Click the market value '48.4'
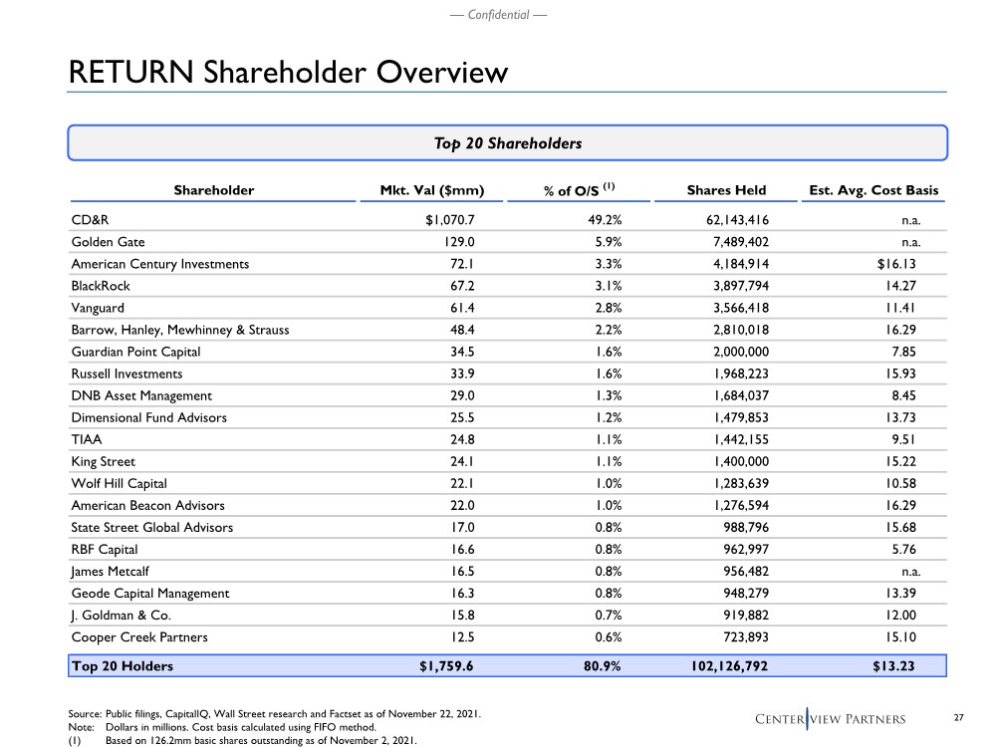Image resolution: width=996 pixels, height=747 pixels. [x=462, y=330]
